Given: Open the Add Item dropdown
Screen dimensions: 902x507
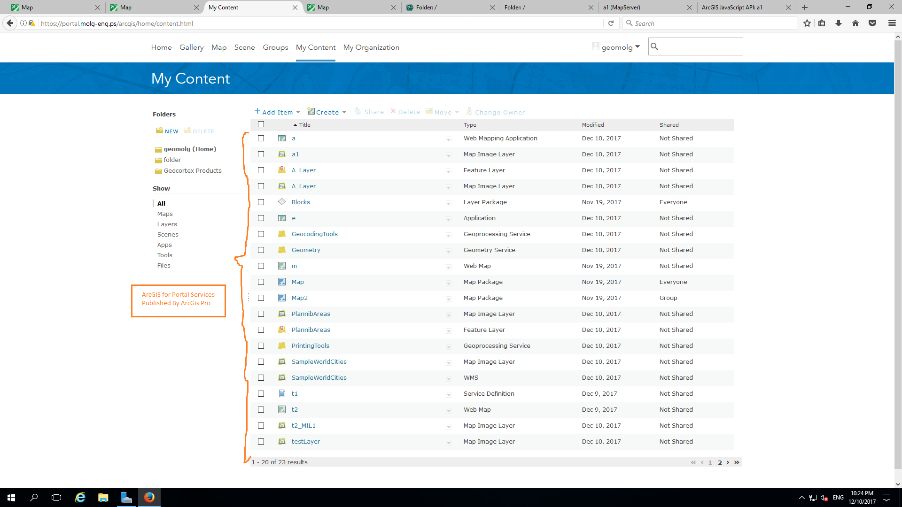Looking at the screenshot, I should tap(277, 112).
